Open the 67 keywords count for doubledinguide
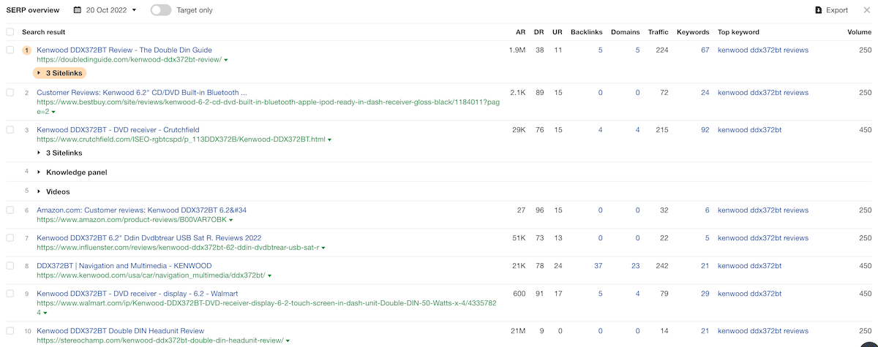This screenshot has height=347, width=878. pyautogui.click(x=705, y=50)
